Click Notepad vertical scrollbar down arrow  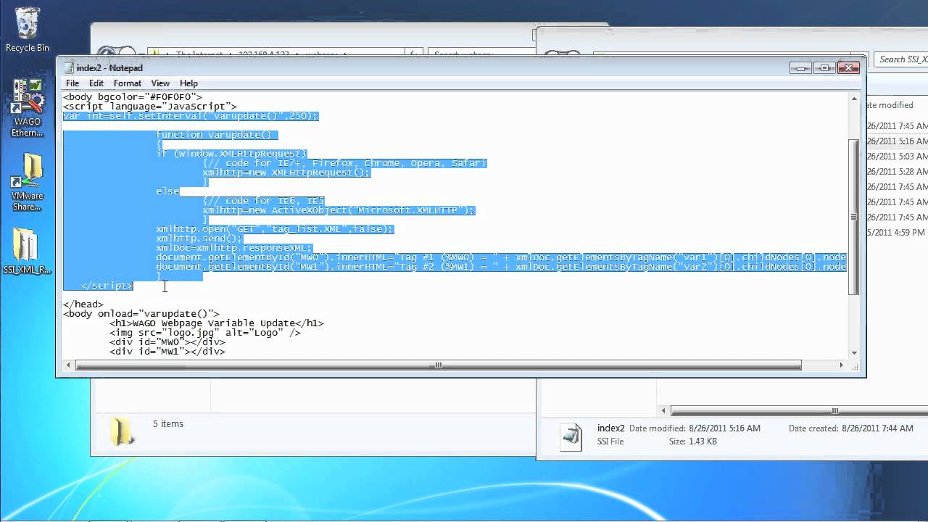[854, 353]
